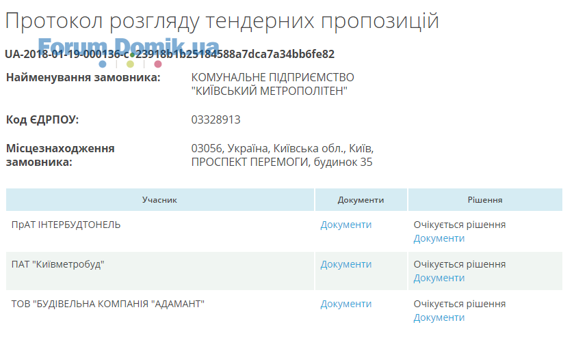Open participant Документи link for БУДІВЕЛЬНА КОМПАНІЯ "АДАМАНТ"
574x342 pixels.
click(345, 304)
